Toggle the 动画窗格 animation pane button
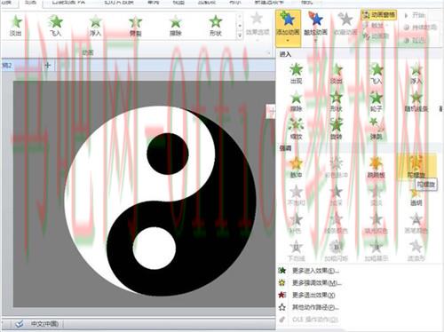The height and width of the screenshot is (332, 444). tap(379, 15)
